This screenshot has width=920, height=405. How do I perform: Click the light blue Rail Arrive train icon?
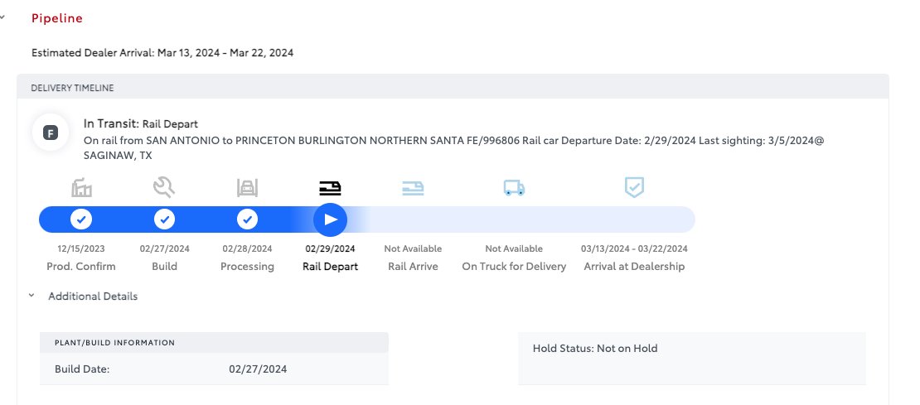tap(413, 187)
